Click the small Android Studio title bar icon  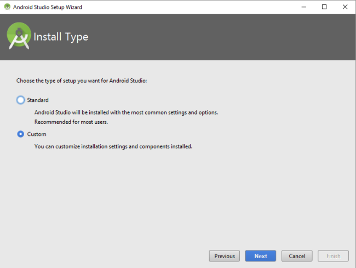coord(7,7)
